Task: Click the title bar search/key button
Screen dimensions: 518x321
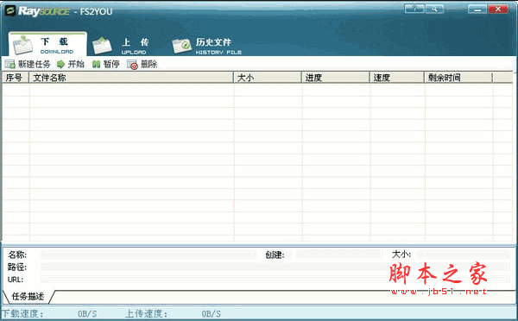Action: 434,9
